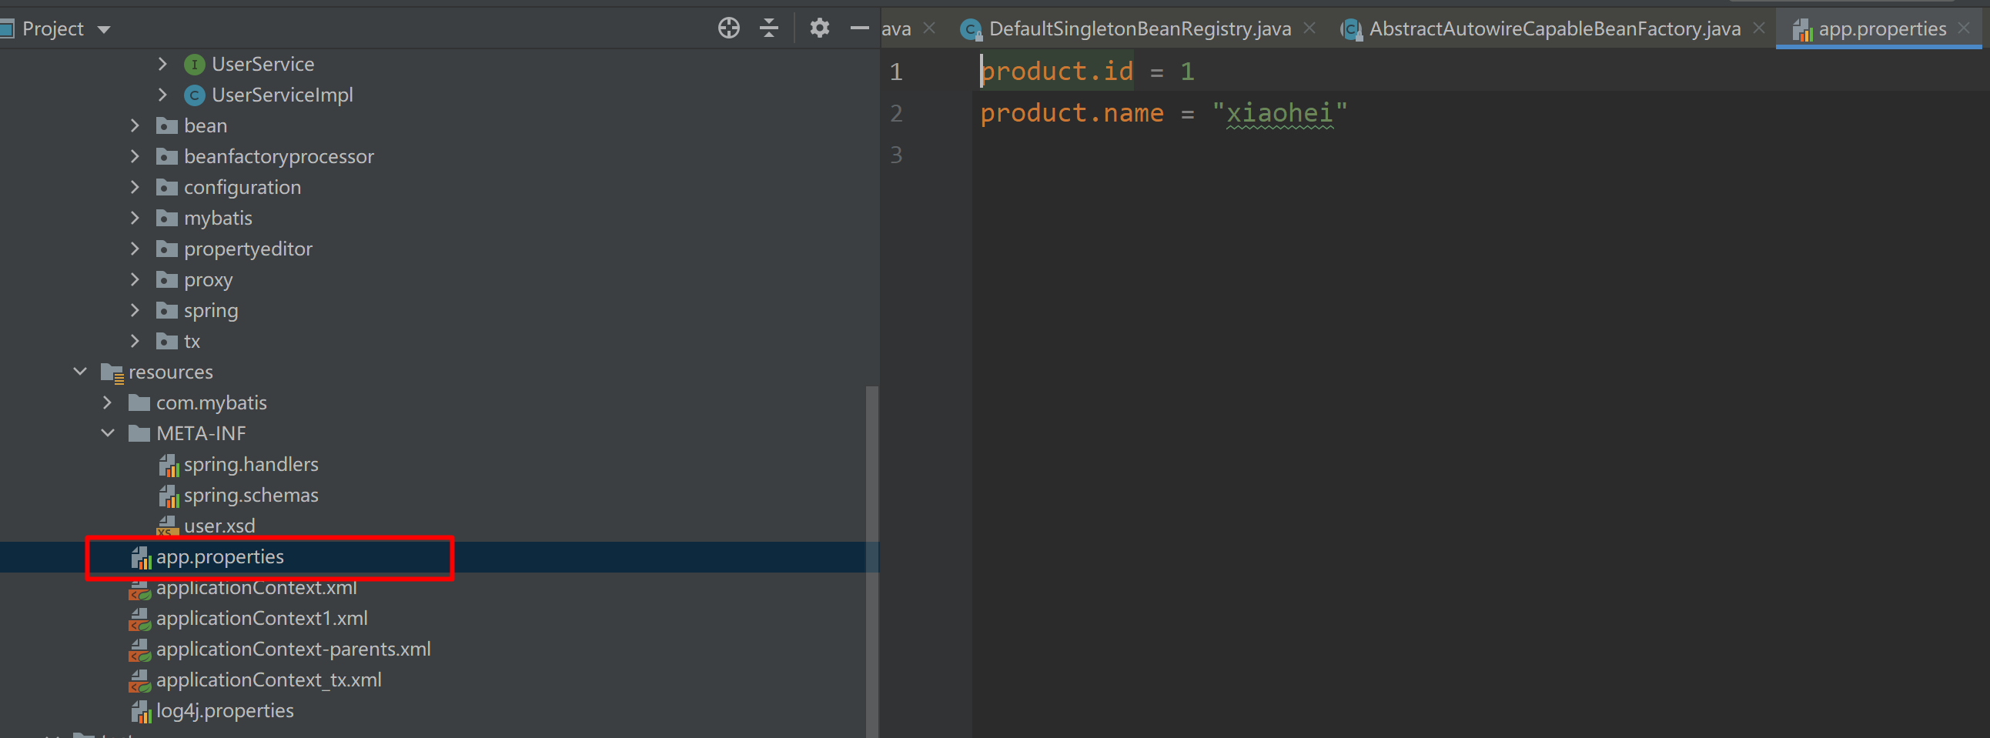Viewport: 1990px width, 738px height.
Task: Click the com.mybatis folder icon
Action: [139, 403]
